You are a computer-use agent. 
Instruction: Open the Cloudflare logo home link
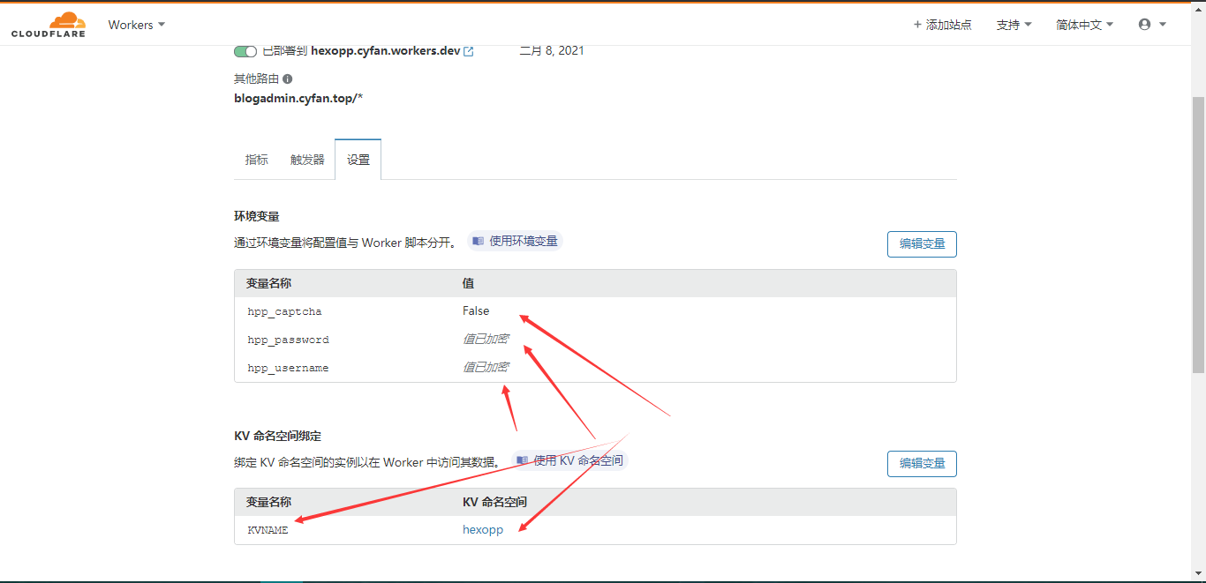(x=49, y=25)
